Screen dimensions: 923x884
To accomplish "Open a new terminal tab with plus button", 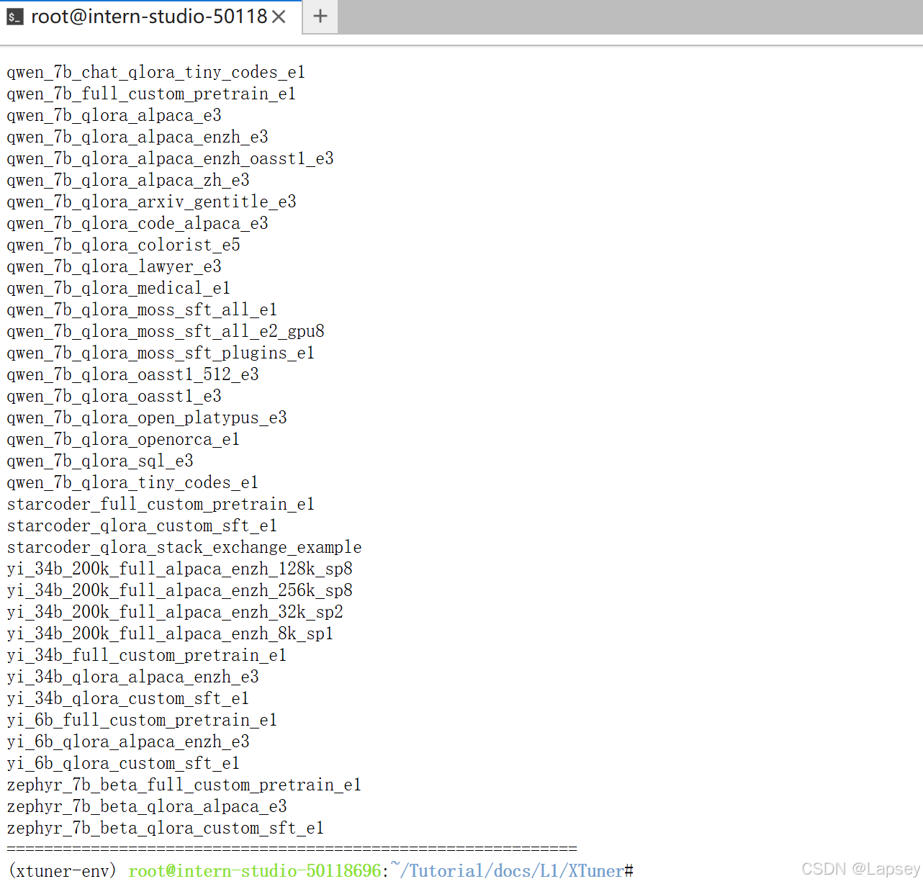I will coord(320,17).
